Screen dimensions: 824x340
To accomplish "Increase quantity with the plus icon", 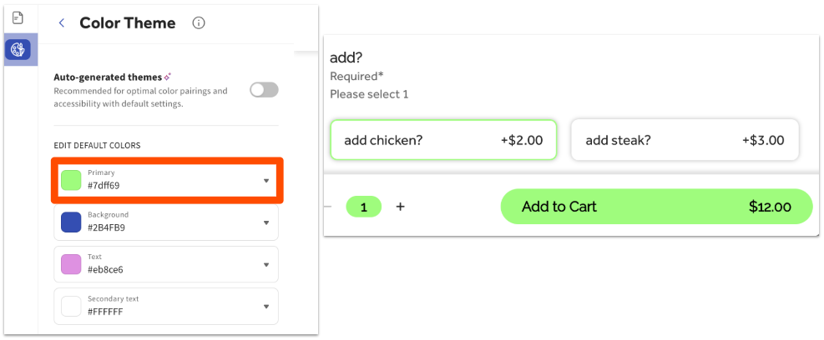I will click(x=401, y=207).
